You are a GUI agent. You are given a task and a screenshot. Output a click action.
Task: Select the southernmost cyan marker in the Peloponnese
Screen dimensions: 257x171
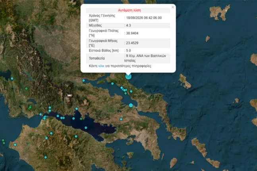(x=46, y=158)
